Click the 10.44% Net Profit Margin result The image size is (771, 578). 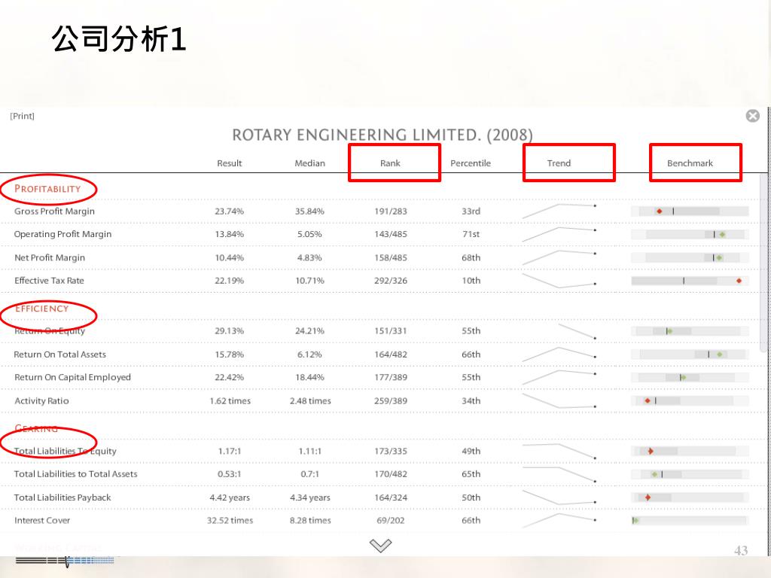(229, 257)
